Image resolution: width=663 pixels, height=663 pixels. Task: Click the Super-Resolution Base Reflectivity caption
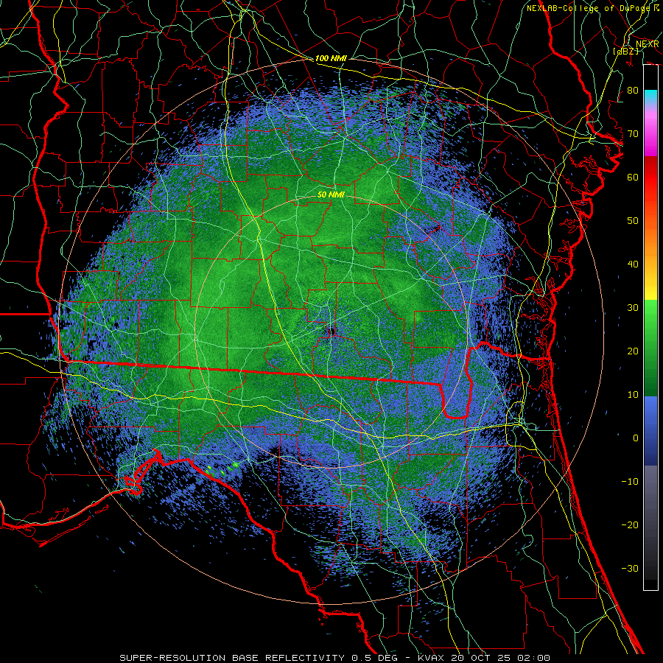pyautogui.click(x=335, y=658)
